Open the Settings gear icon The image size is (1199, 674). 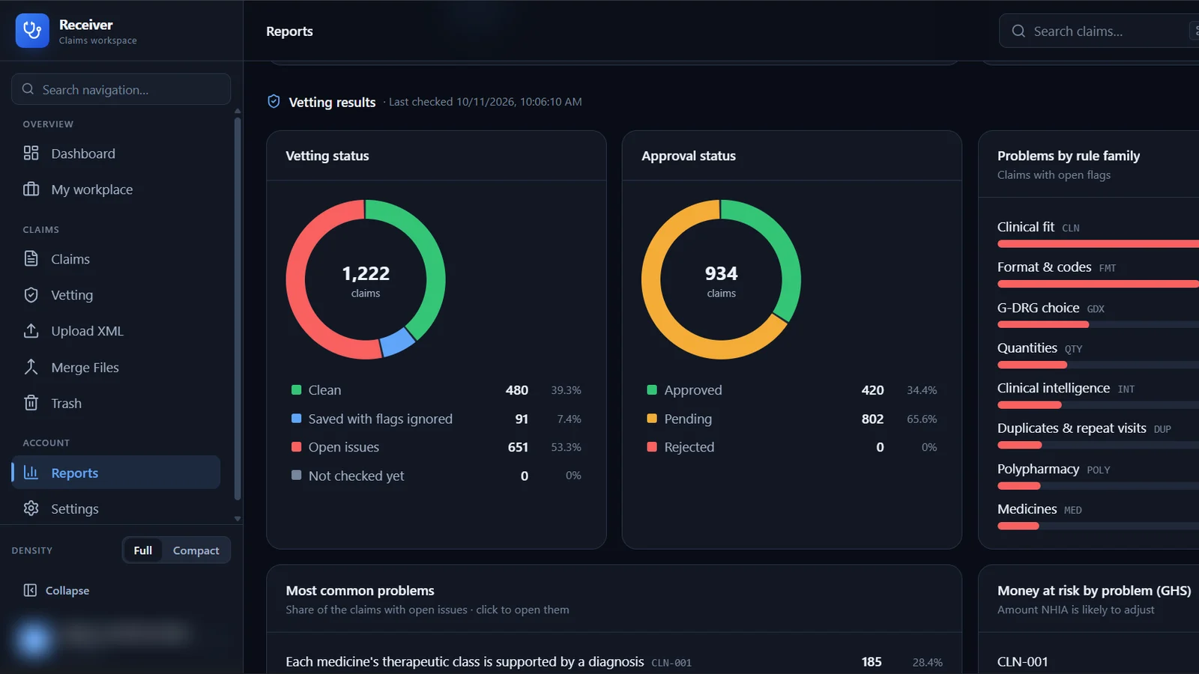(x=31, y=508)
